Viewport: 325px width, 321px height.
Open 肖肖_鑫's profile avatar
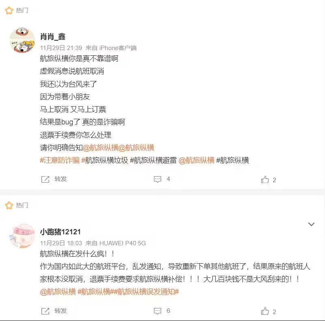[22, 40]
